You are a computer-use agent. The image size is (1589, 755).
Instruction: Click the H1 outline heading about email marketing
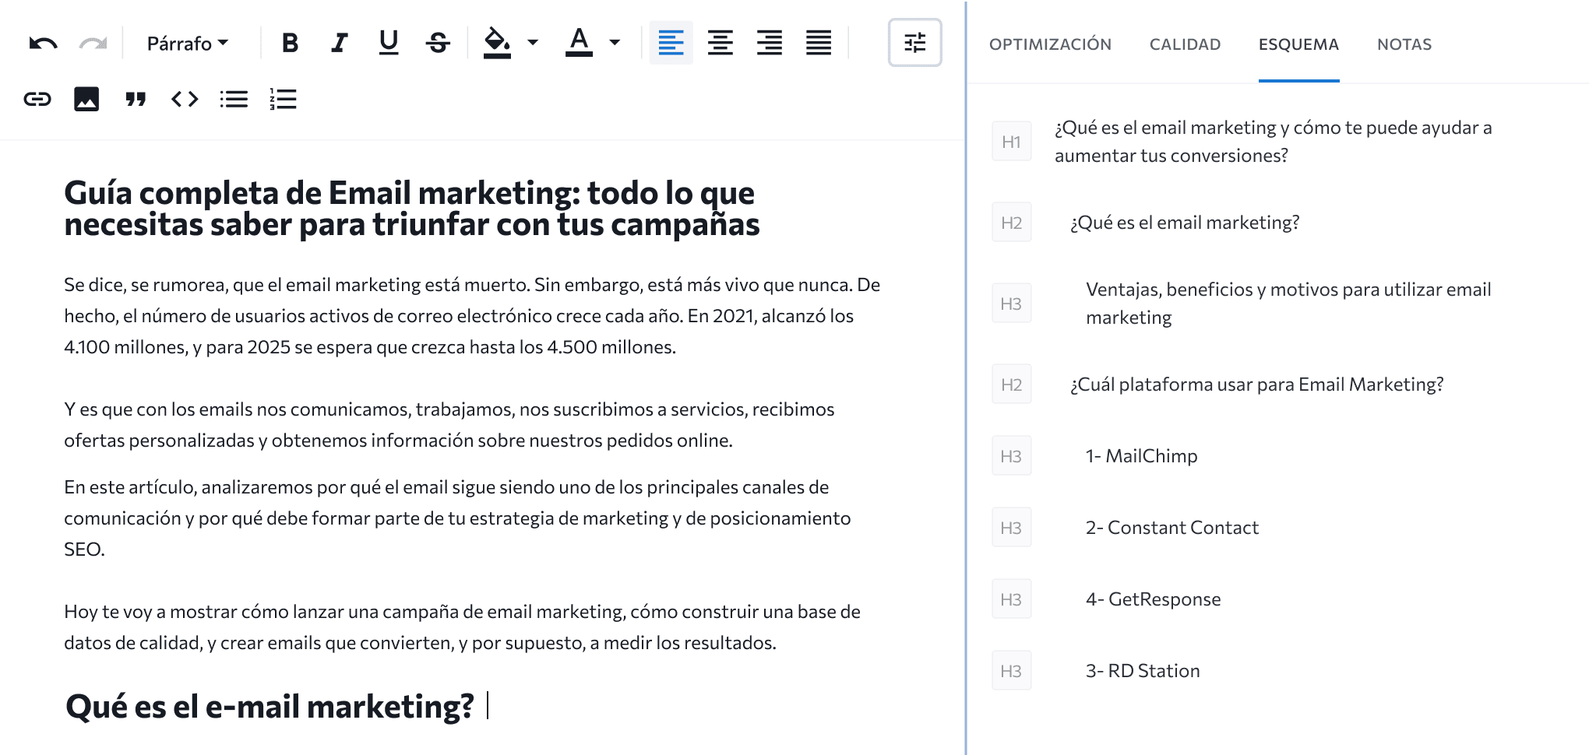coord(1273,141)
